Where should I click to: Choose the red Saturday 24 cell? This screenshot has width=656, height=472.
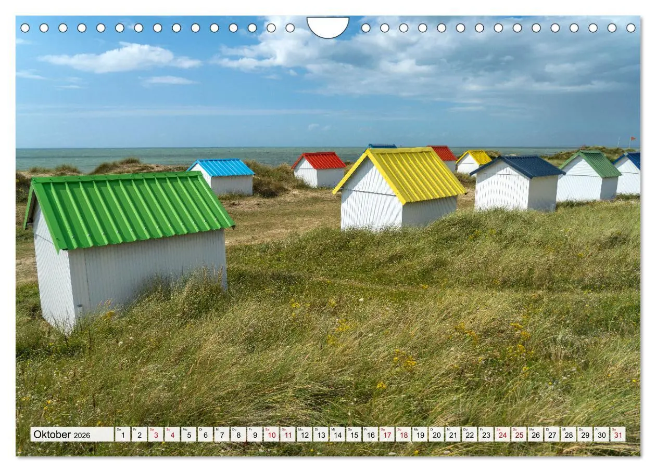pyautogui.click(x=502, y=435)
